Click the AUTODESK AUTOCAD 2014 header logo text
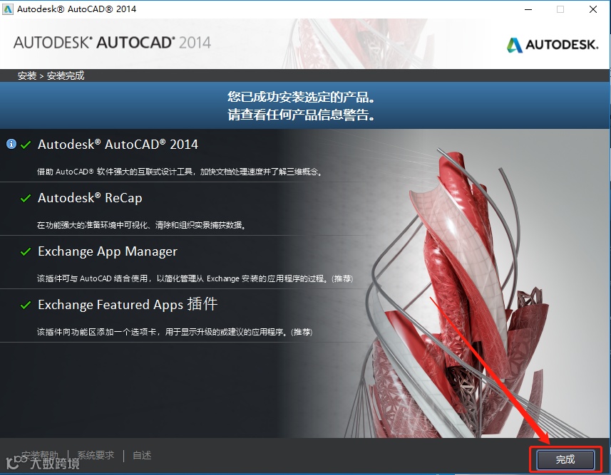The image size is (611, 475). [x=112, y=43]
